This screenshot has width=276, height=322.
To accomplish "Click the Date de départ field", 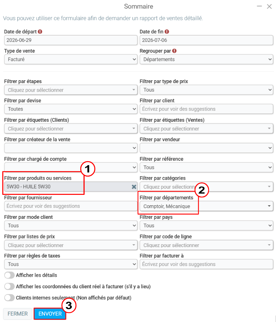I will tap(71, 40).
